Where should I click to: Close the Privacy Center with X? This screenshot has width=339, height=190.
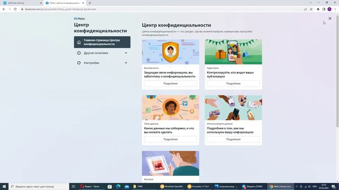(x=330, y=18)
